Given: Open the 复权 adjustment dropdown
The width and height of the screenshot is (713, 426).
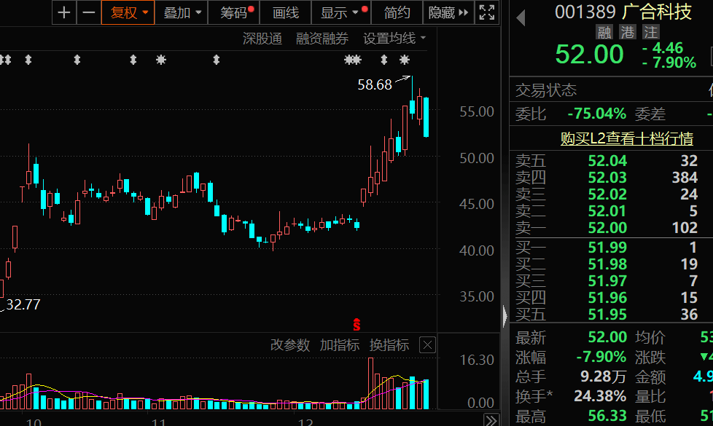Looking at the screenshot, I should (126, 12).
